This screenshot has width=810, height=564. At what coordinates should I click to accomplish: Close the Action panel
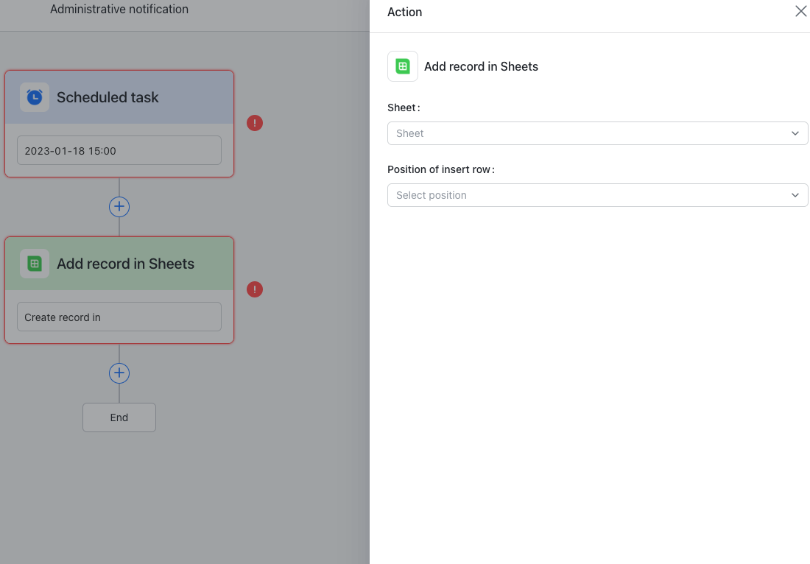click(801, 11)
